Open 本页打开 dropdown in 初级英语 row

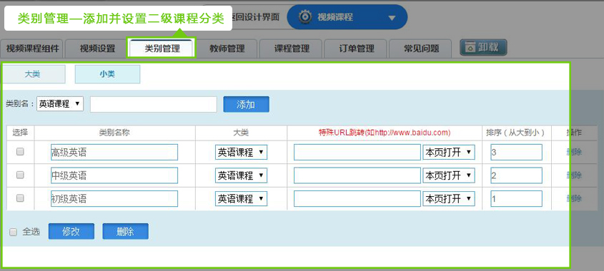coord(449,199)
